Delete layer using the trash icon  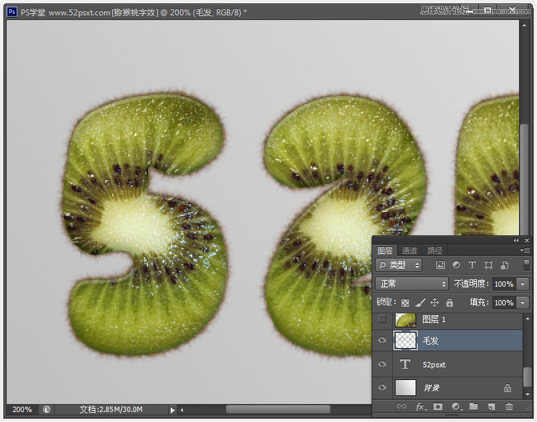[x=510, y=406]
